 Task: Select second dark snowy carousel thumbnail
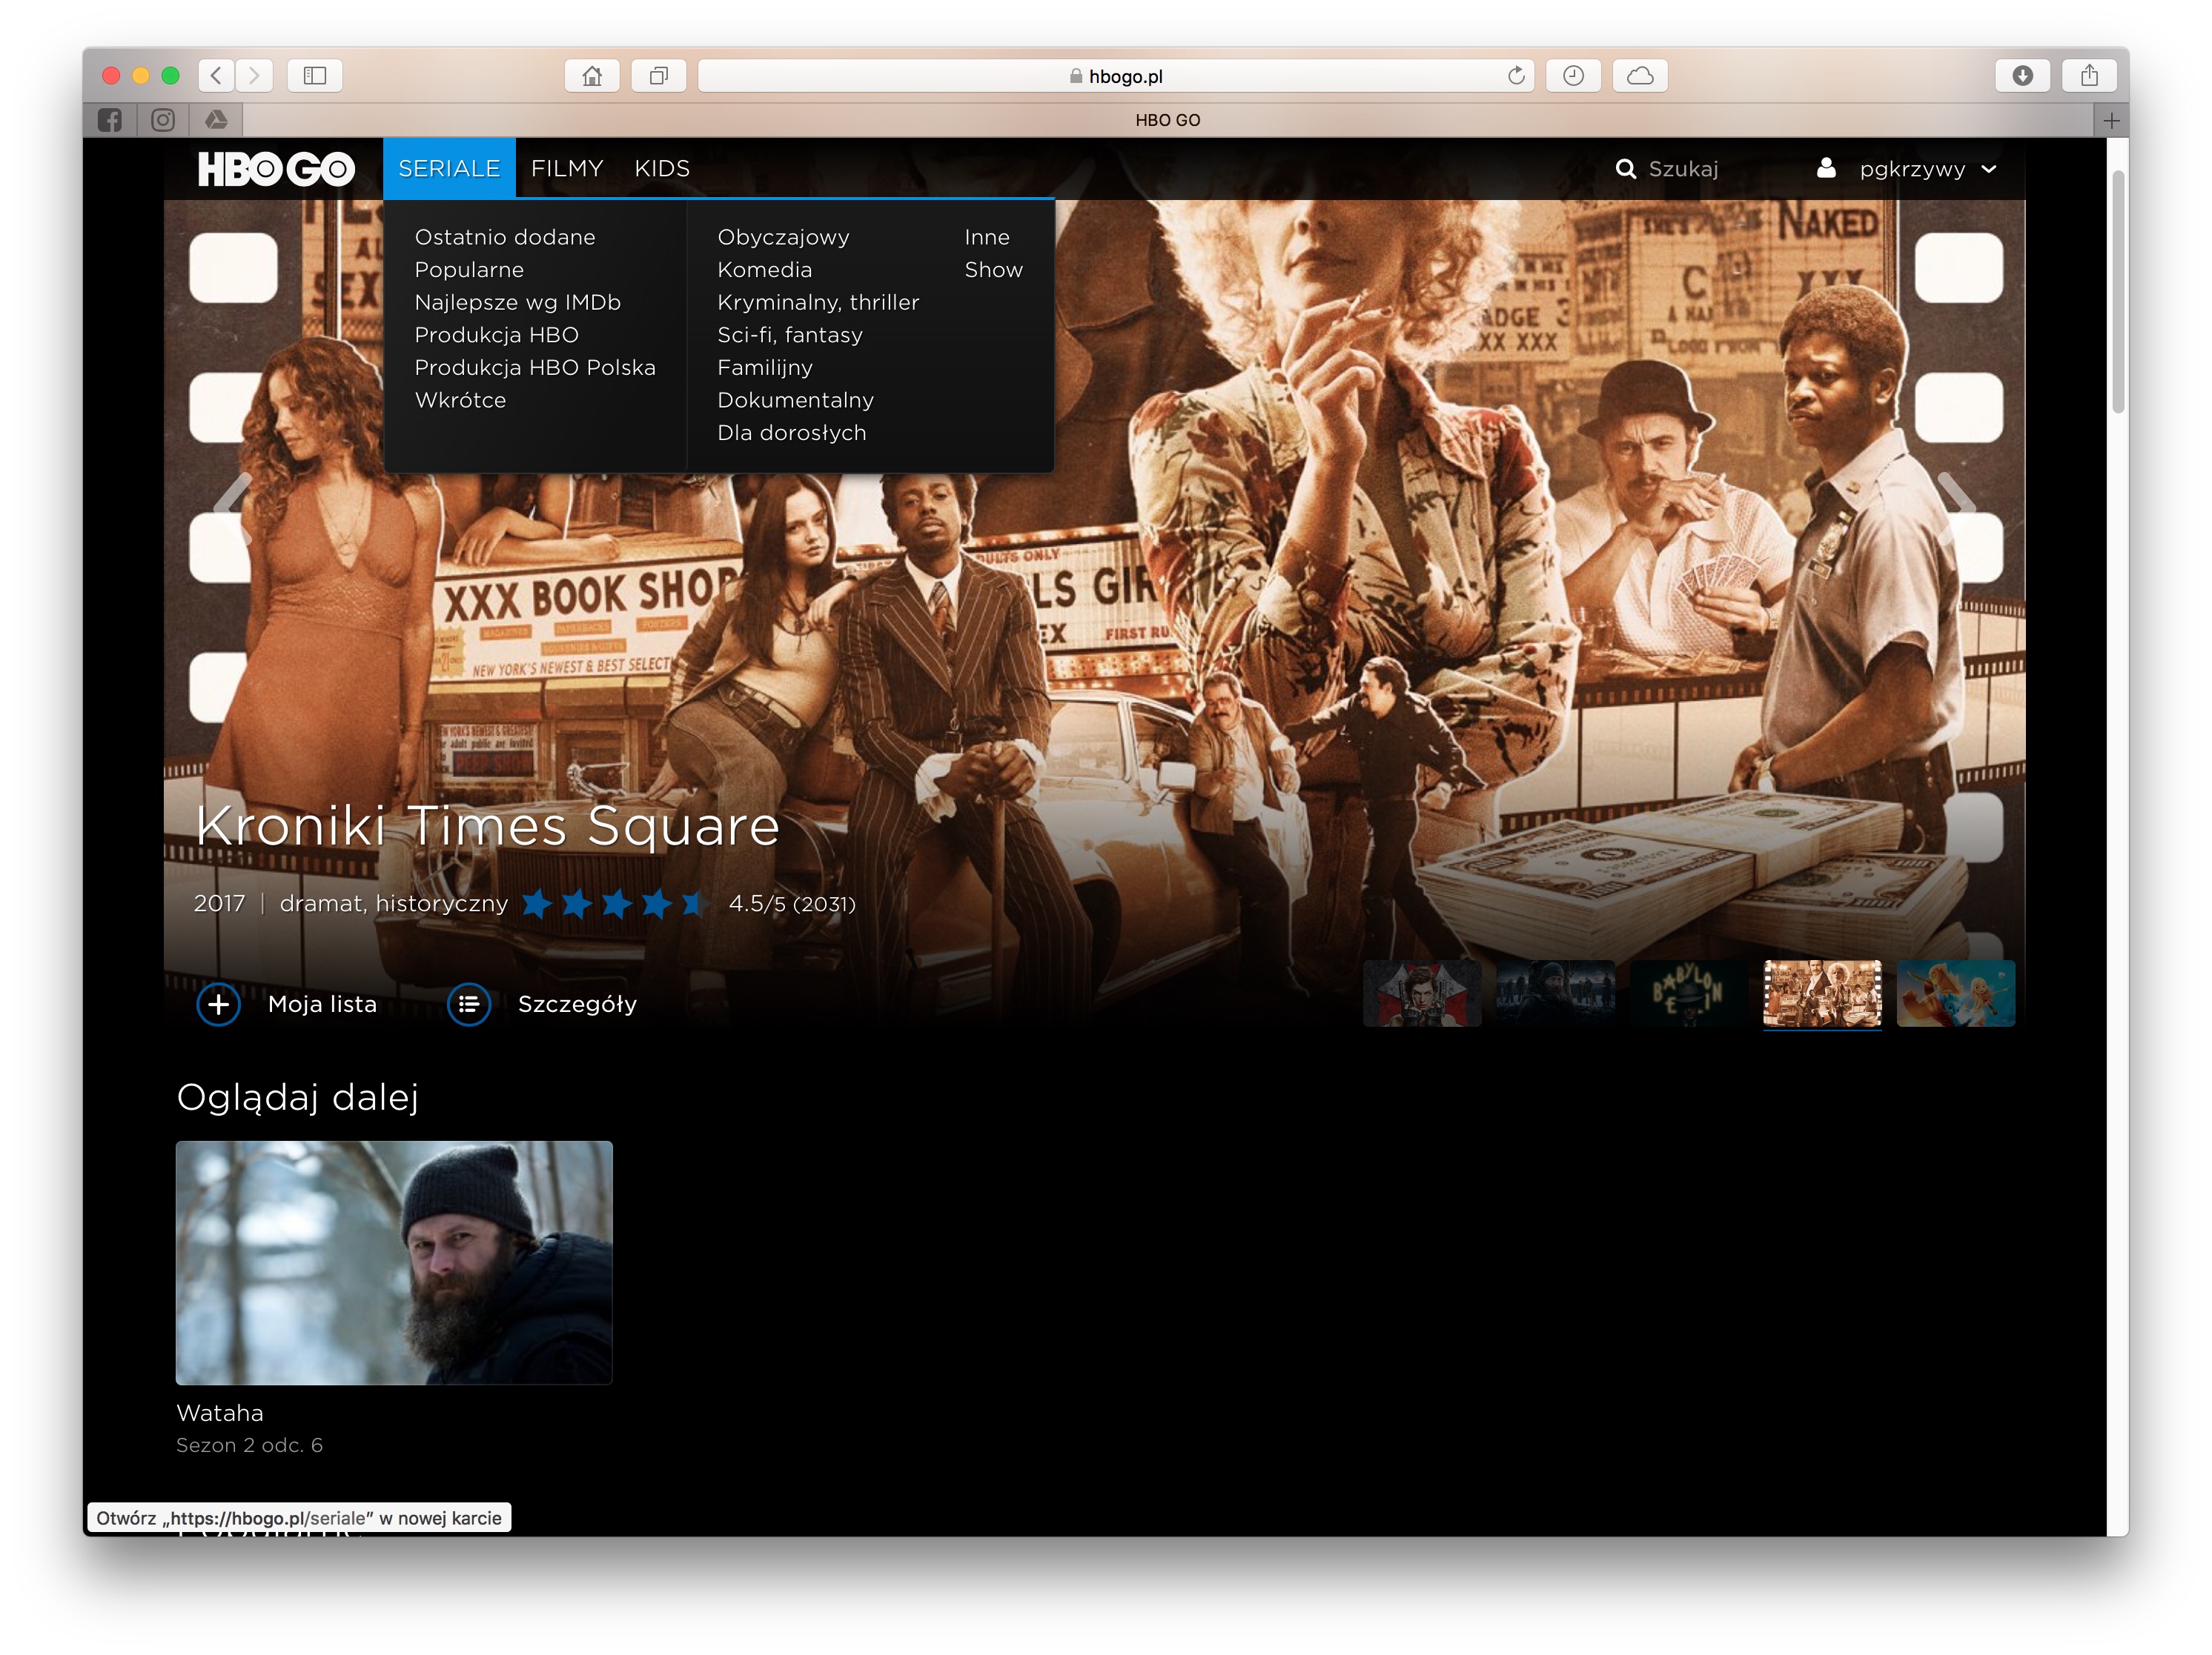pos(1555,993)
